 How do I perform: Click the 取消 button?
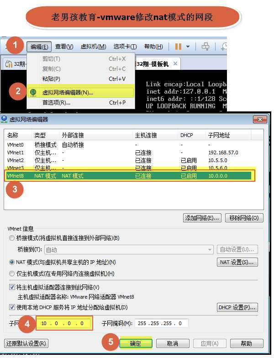(x=173, y=343)
